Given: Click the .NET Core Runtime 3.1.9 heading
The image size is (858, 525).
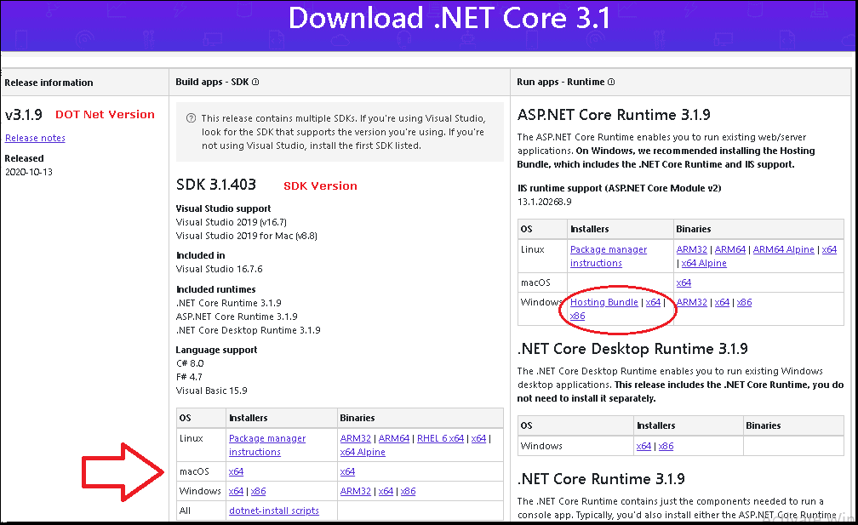Looking at the screenshot, I should (x=601, y=479).
